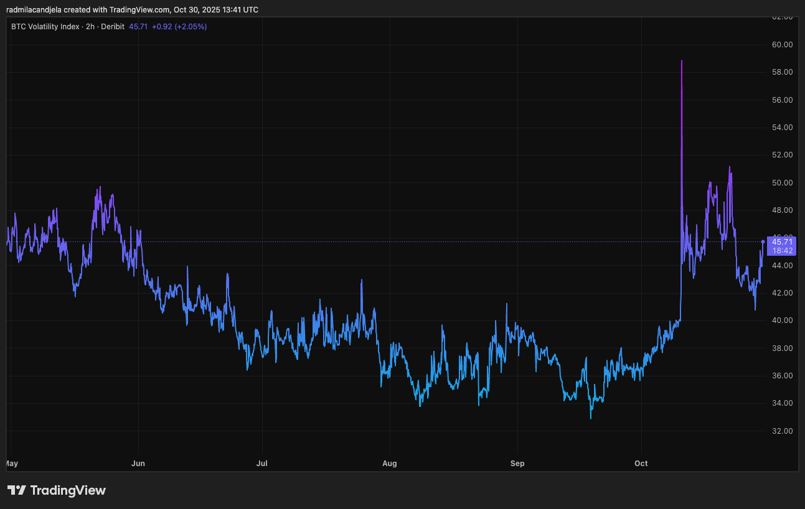The image size is (805, 509).
Task: Select Oct on the time axis
Action: [641, 464]
